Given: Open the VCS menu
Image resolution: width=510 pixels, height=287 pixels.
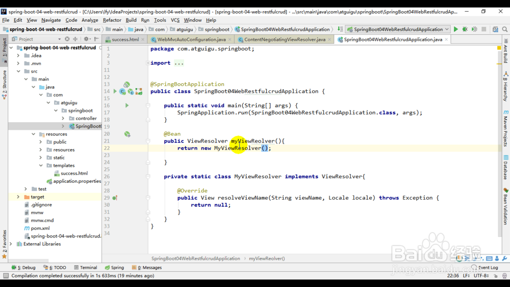Looking at the screenshot, I should [175, 20].
